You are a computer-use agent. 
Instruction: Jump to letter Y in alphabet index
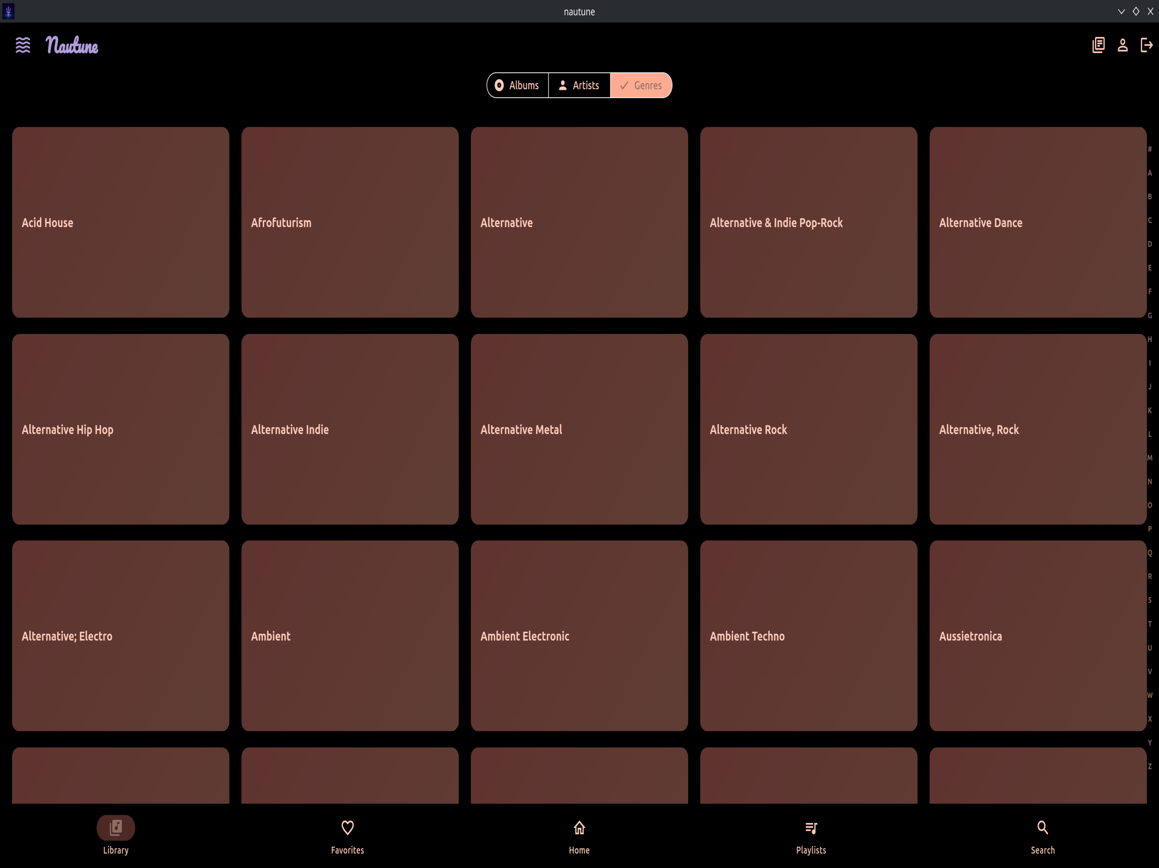[x=1150, y=743]
